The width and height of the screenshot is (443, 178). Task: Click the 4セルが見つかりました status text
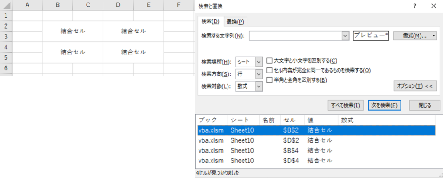click(218, 173)
